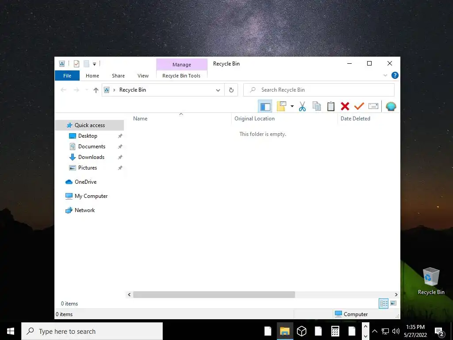The height and width of the screenshot is (340, 453).
Task: Open Documents in Quick access
Action: (92, 147)
